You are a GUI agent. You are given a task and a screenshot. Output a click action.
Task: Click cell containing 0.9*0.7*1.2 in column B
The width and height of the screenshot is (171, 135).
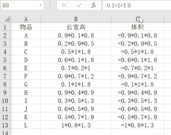pos(76,76)
